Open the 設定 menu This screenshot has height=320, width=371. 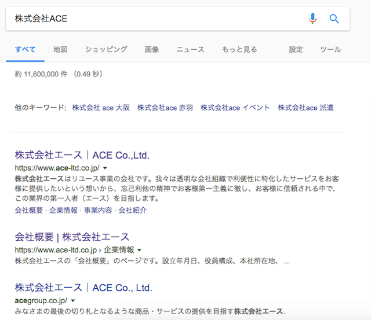point(296,49)
